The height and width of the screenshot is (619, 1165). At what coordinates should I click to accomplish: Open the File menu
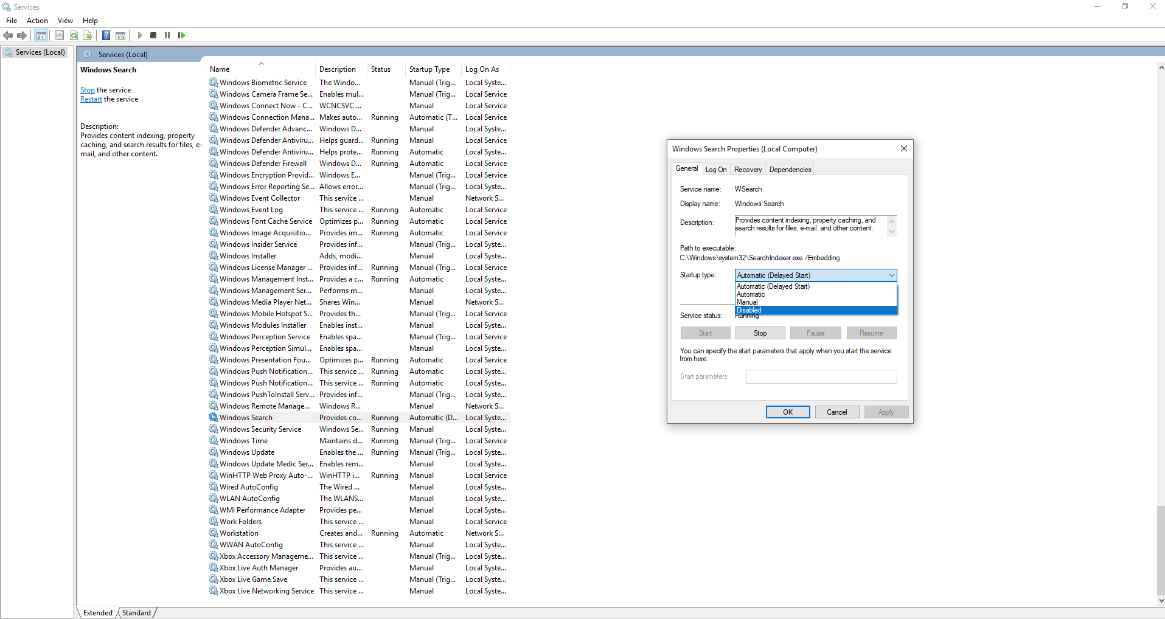click(x=12, y=21)
